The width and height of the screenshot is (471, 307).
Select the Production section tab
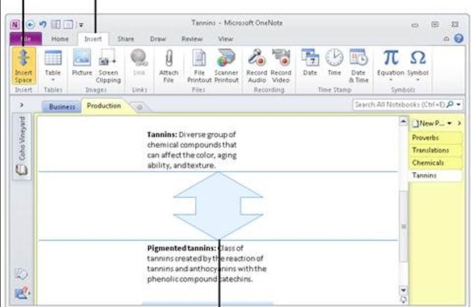pos(104,106)
